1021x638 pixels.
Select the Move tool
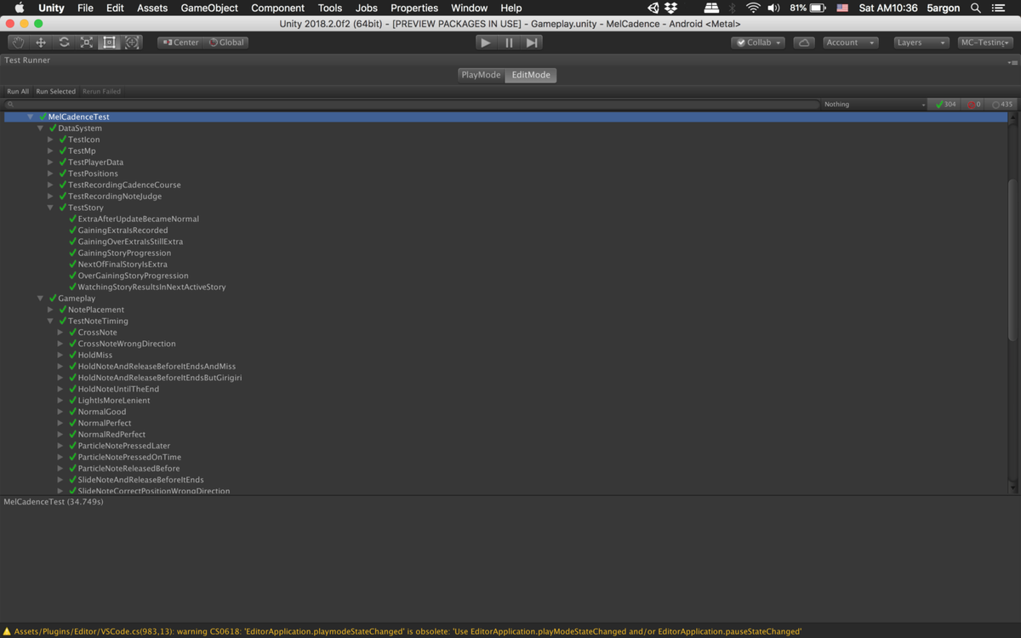[41, 43]
